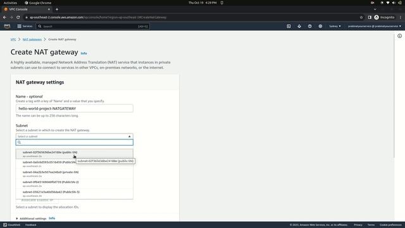Open Chrome side panel icon
405x228 pixels.
tap(370, 17)
